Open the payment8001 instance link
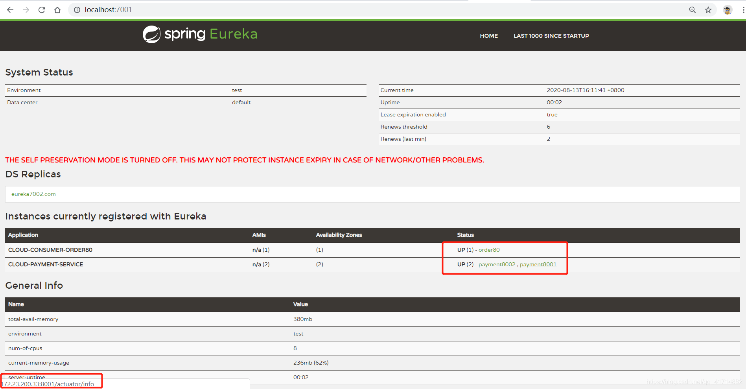This screenshot has width=746, height=389. 538,264
